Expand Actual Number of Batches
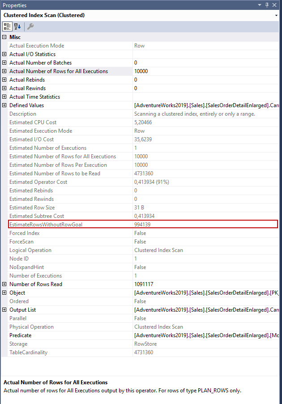The width and height of the screenshot is (282, 404). coord(4,63)
